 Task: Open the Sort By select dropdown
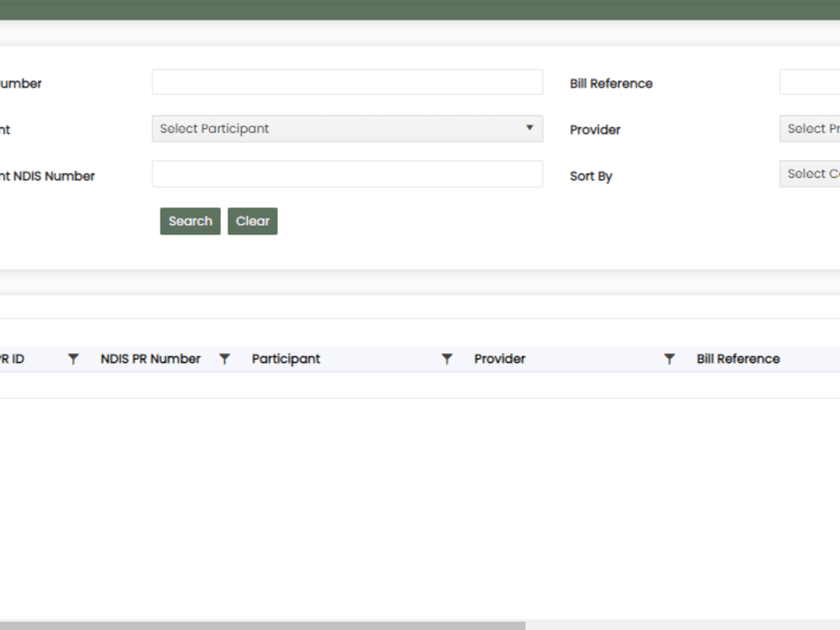tap(810, 174)
